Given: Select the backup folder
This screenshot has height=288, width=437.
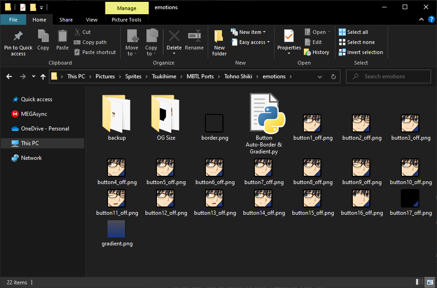Looking at the screenshot, I should click(117, 118).
